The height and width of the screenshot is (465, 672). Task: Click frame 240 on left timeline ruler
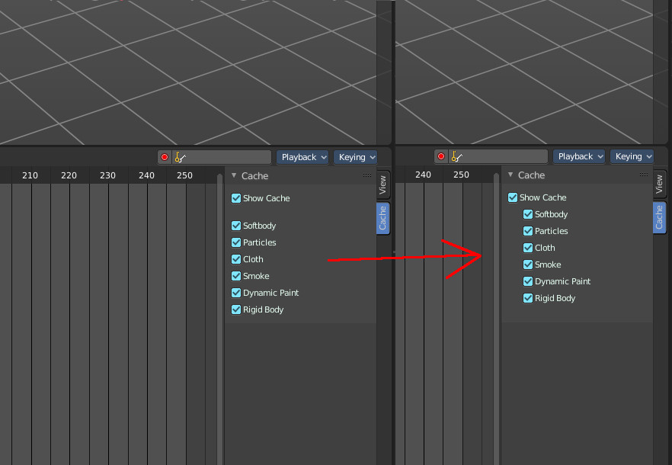pos(146,175)
